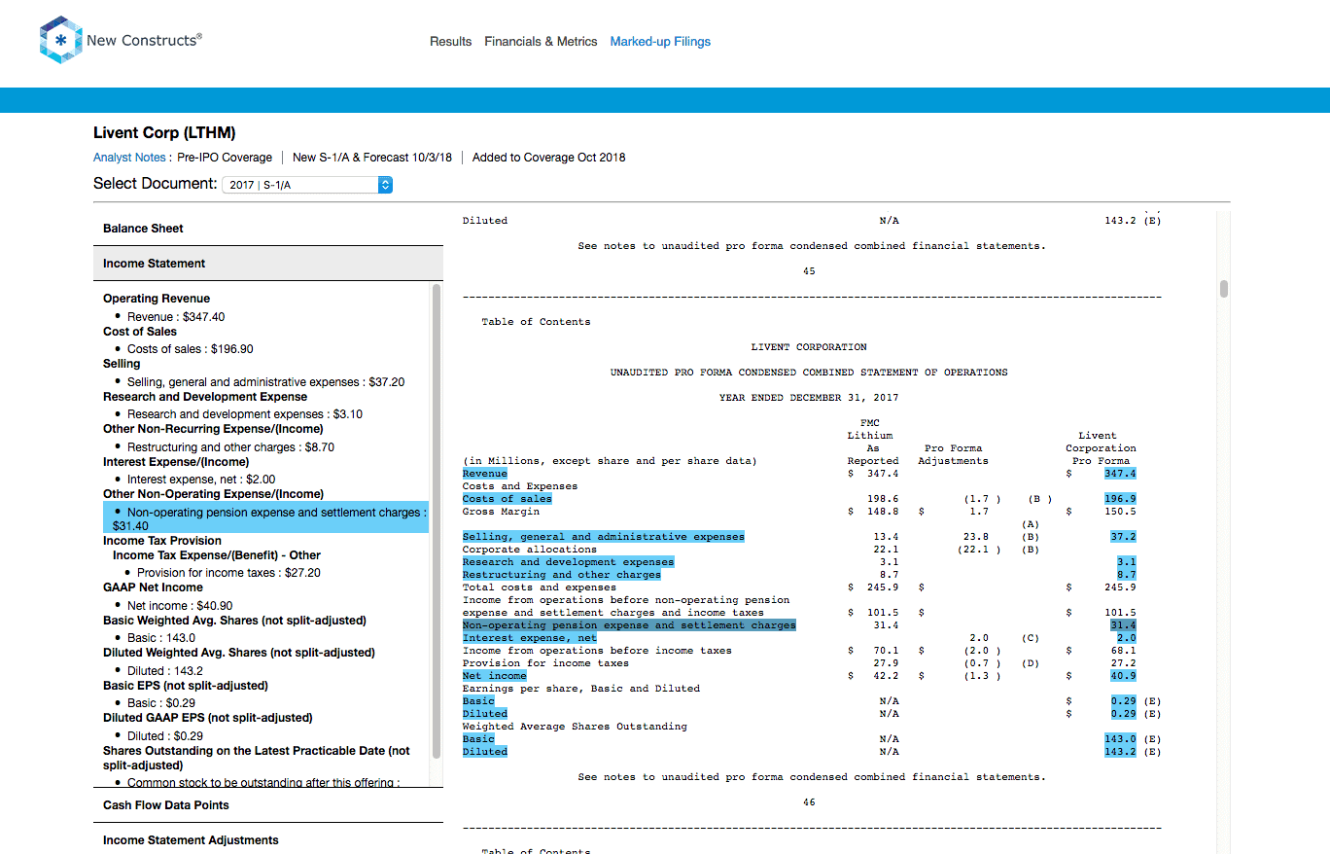
Task: Select Provision for income taxes : $27.20
Action: (x=228, y=573)
